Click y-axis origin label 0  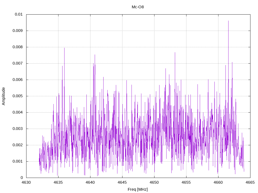[x=22, y=178]
